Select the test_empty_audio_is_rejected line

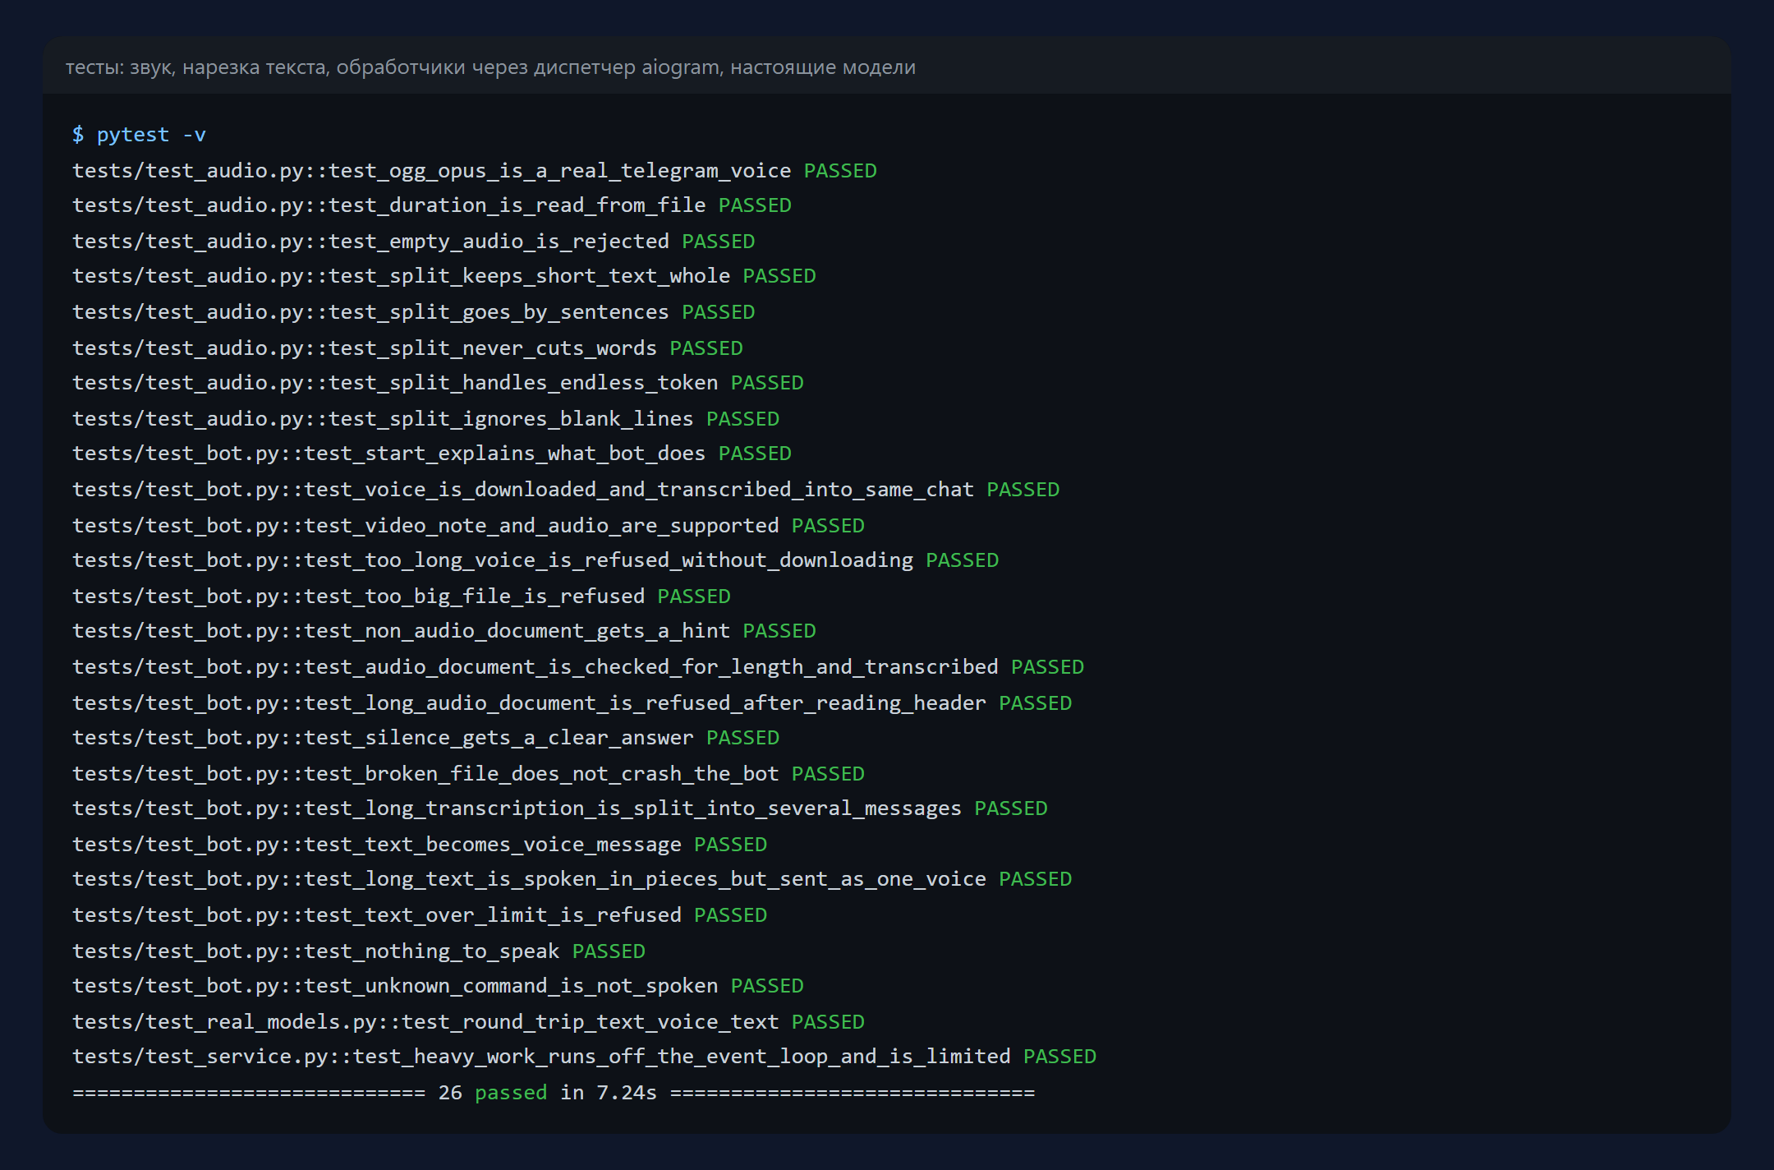pos(414,242)
